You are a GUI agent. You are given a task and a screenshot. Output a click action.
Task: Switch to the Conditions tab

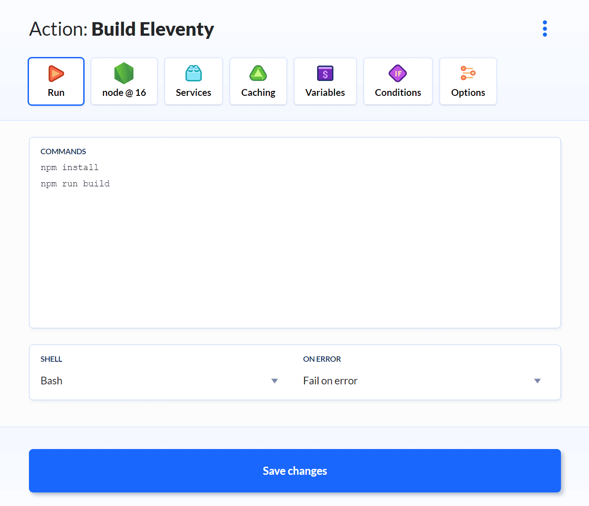coord(398,81)
